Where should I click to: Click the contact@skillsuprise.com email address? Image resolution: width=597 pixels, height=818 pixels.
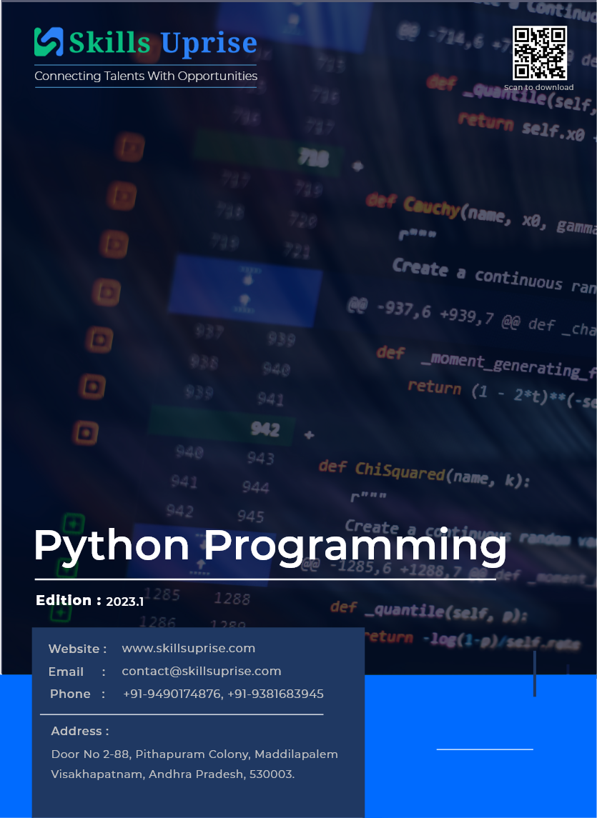pyautogui.click(x=201, y=672)
